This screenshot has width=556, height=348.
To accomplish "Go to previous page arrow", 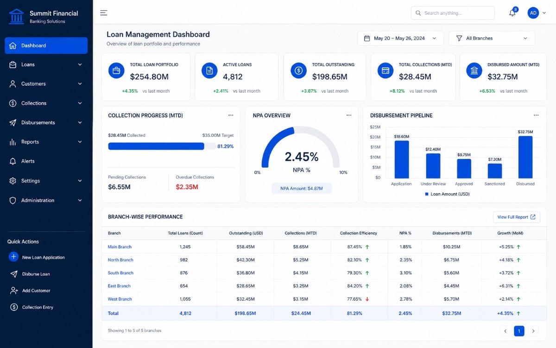I will tap(505, 331).
